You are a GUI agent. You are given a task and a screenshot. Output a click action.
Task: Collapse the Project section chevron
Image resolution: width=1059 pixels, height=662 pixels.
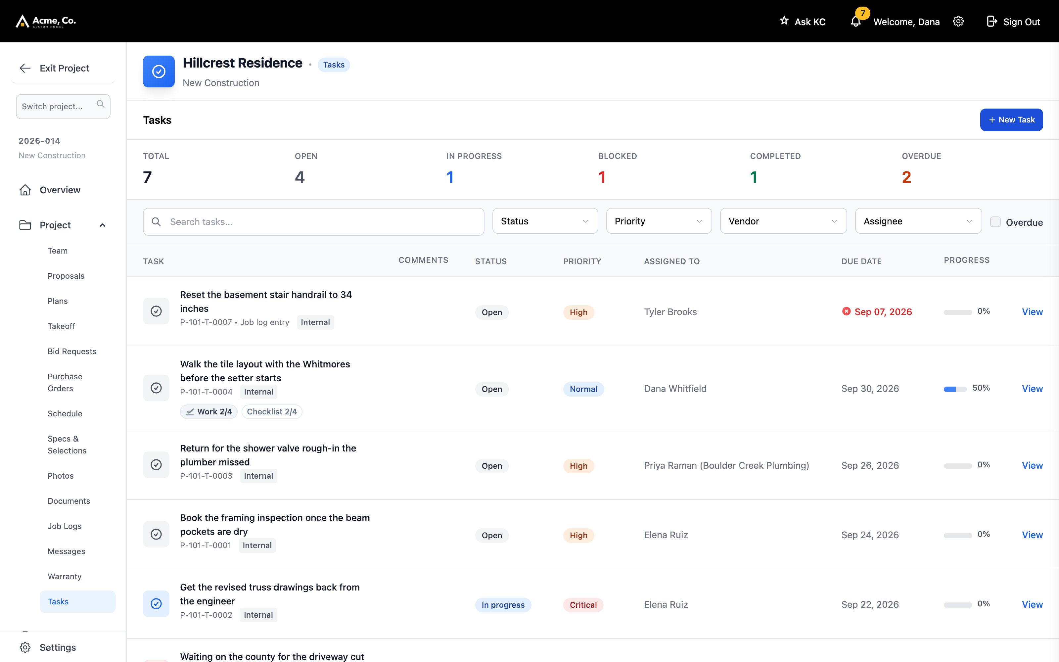coord(103,225)
